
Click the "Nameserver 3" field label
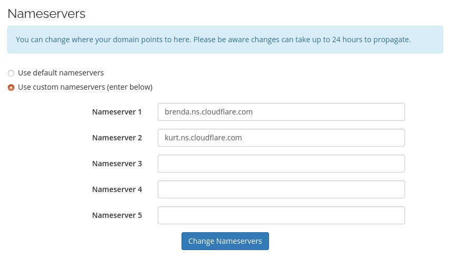click(117, 164)
